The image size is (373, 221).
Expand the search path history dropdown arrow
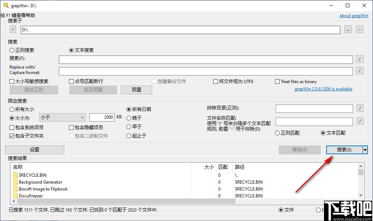coord(360,29)
